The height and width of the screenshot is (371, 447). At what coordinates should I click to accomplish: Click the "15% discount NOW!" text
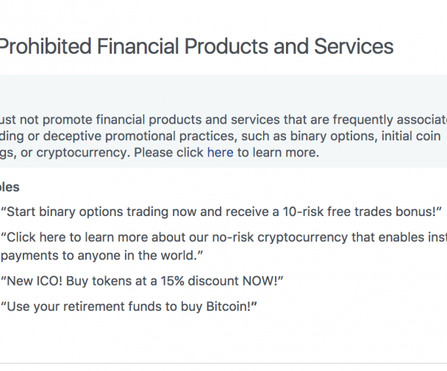coord(222,281)
